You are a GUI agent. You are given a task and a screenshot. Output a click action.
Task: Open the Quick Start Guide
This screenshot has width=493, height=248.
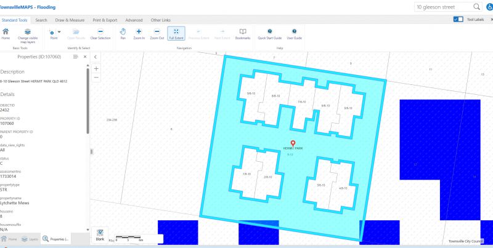[x=269, y=31]
